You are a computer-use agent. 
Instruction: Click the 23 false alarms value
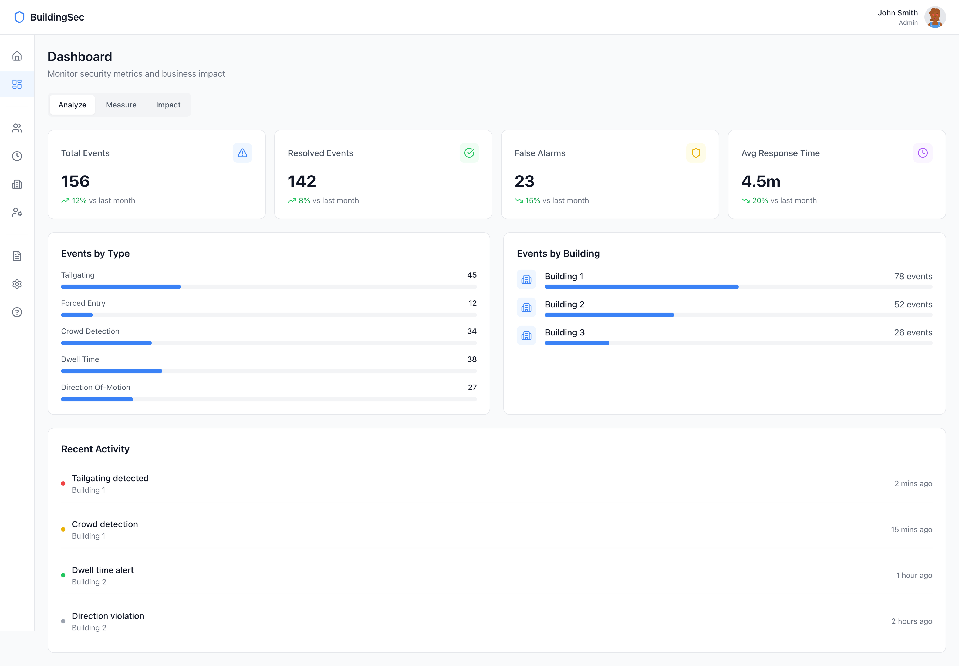point(524,181)
